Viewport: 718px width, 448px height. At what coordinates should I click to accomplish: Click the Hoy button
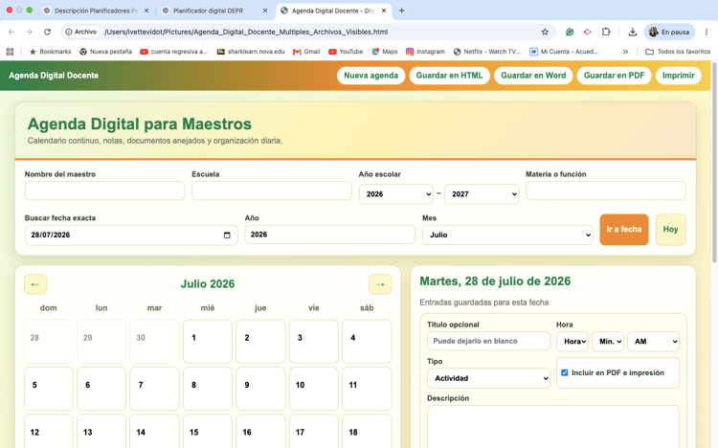(x=671, y=230)
